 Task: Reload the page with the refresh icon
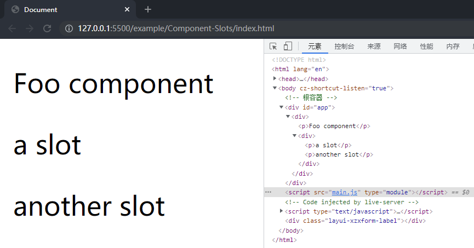(47, 28)
